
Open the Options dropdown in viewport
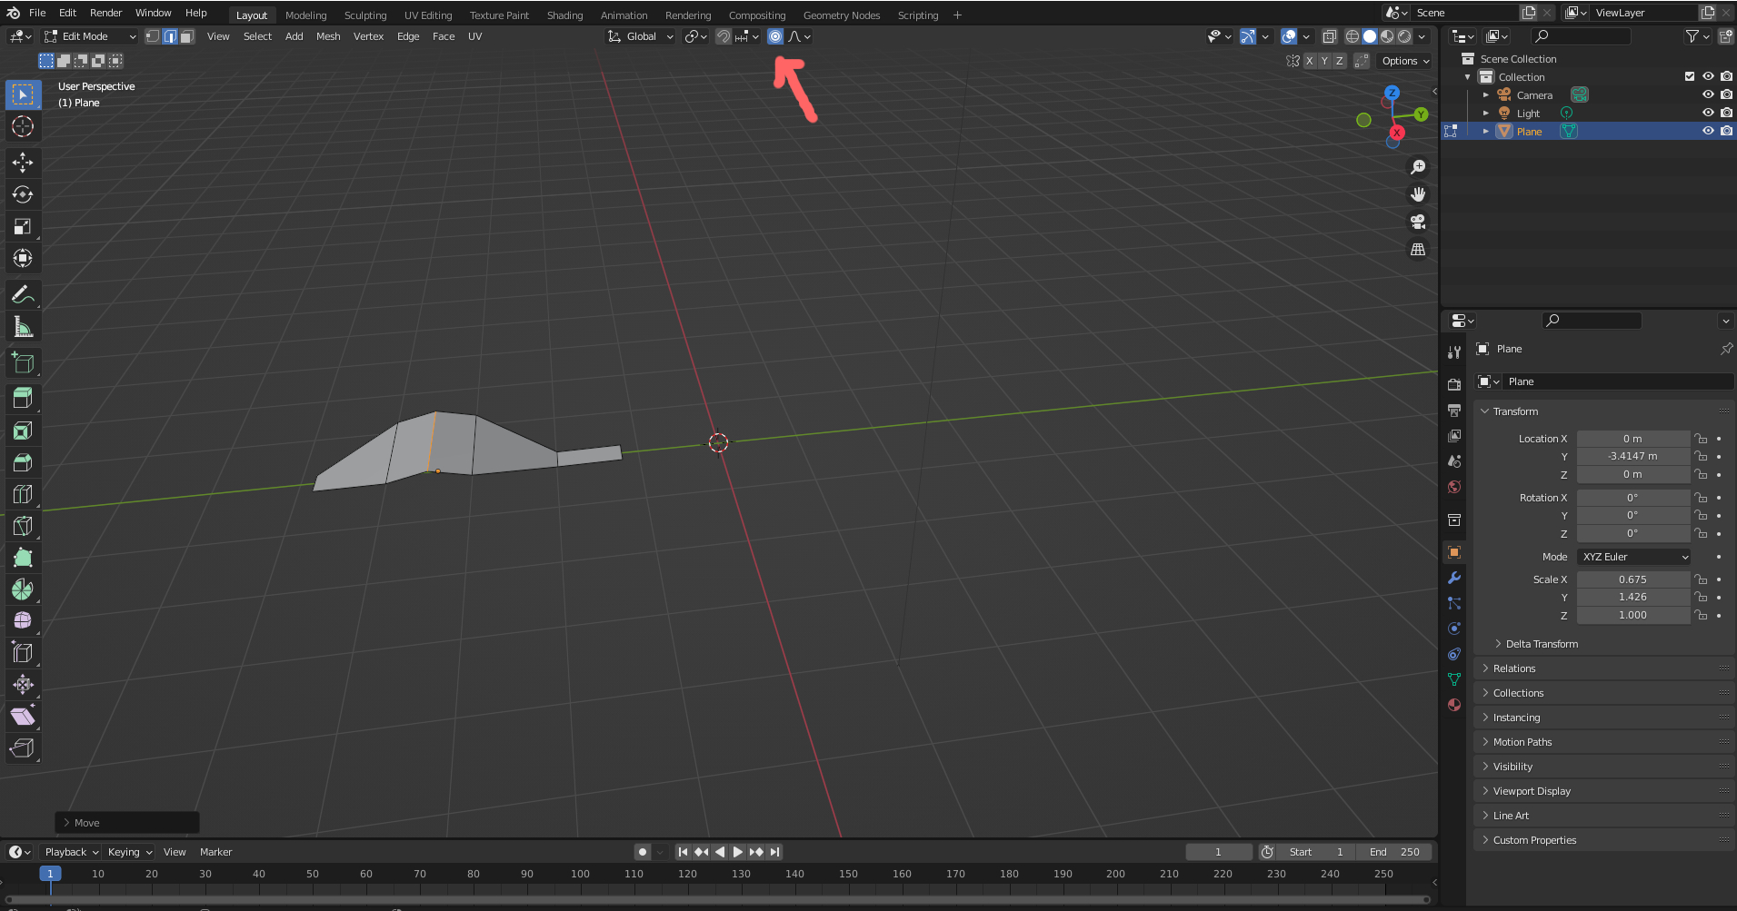coord(1405,61)
